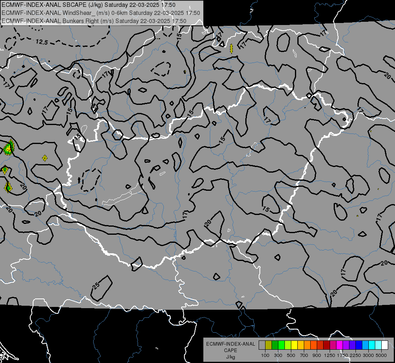Click the 5000 value under the legend
395x363 pixels.
(381, 355)
